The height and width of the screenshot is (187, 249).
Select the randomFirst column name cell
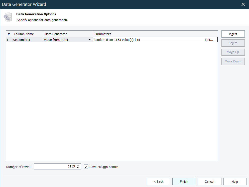pos(28,40)
